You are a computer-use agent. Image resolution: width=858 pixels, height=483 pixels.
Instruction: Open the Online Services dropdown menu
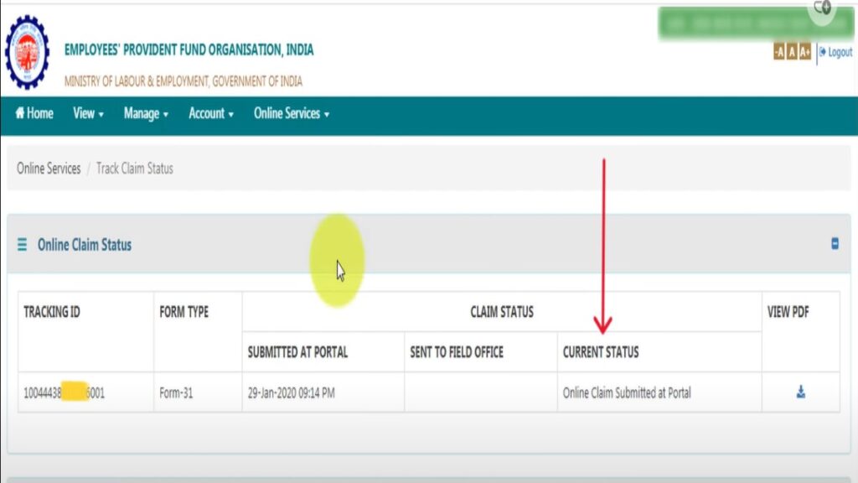point(291,113)
